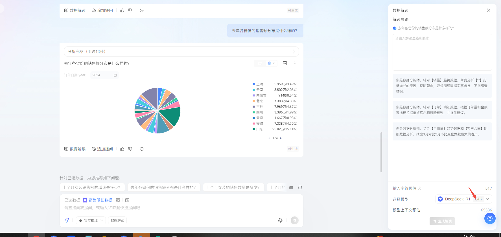Click 数据解读 chip in the input toolbar

117,220
